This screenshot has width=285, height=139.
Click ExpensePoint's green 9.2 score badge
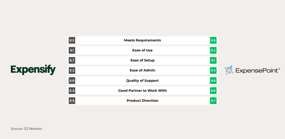[x=213, y=50]
